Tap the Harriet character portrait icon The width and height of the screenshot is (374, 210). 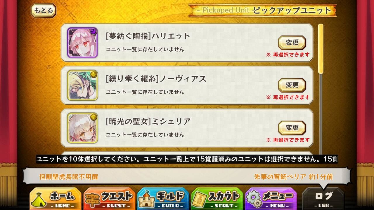78,43
